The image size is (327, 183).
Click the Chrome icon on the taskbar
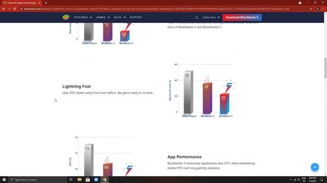(104, 179)
